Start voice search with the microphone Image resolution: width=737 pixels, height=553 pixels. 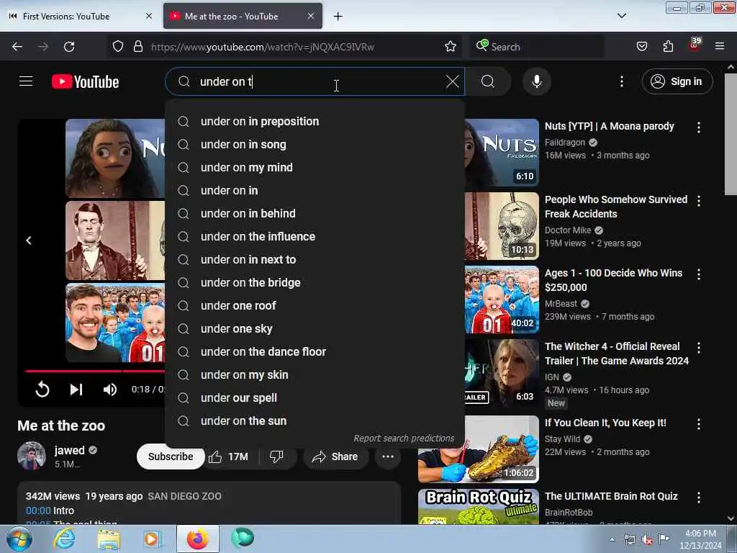click(537, 81)
